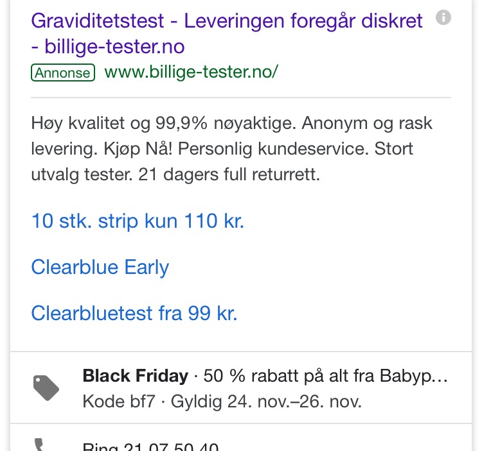Click the word 'Graviditetstest' in the headline

tap(98, 21)
